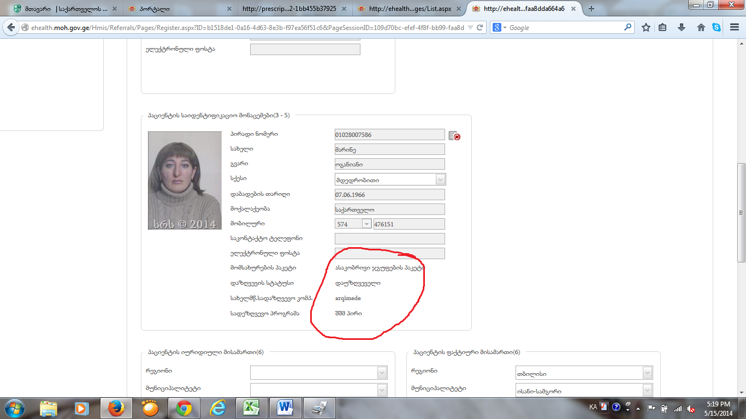Expand the gender (სქესი) dropdown

(440, 179)
